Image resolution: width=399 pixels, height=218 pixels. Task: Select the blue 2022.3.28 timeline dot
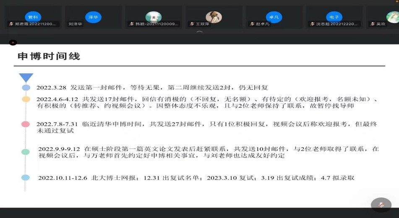click(x=26, y=88)
